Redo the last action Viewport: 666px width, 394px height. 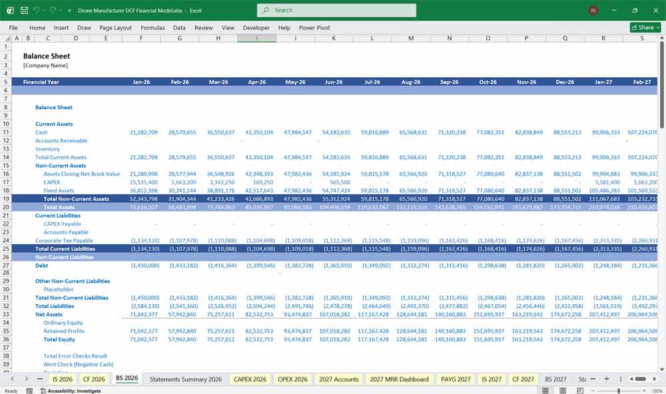tap(53, 10)
